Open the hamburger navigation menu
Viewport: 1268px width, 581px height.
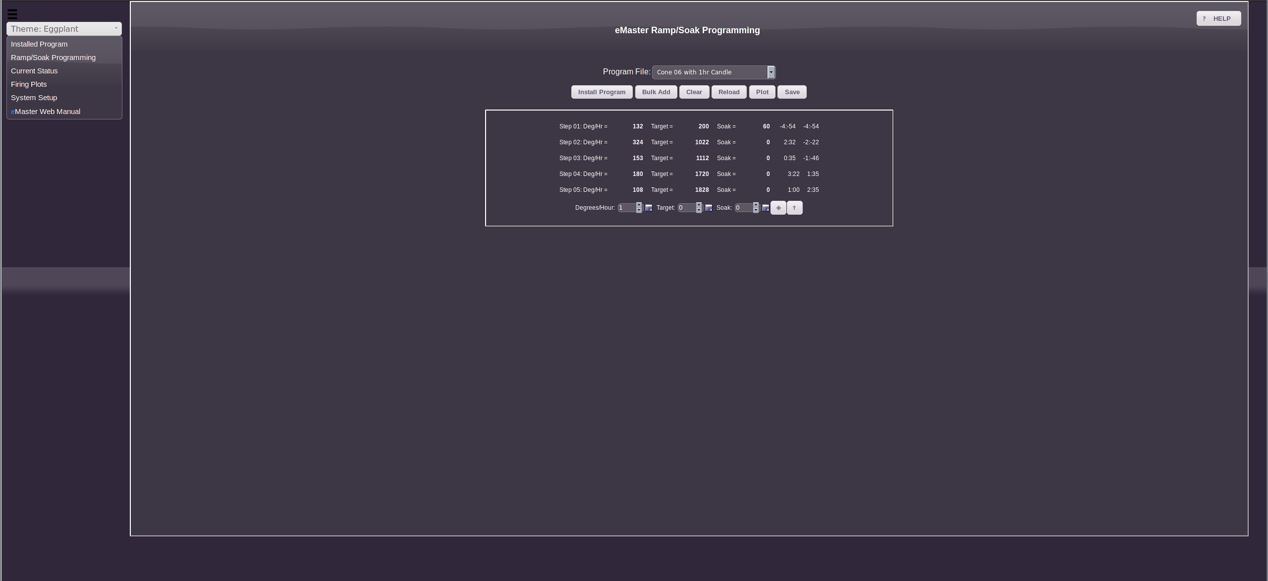pyautogui.click(x=12, y=14)
